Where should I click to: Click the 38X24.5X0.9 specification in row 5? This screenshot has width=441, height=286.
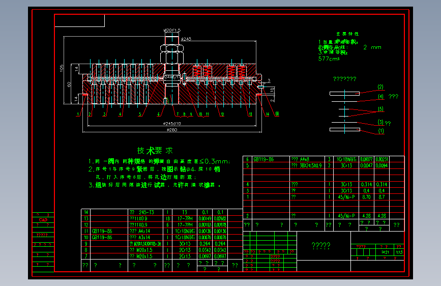click(x=310, y=165)
